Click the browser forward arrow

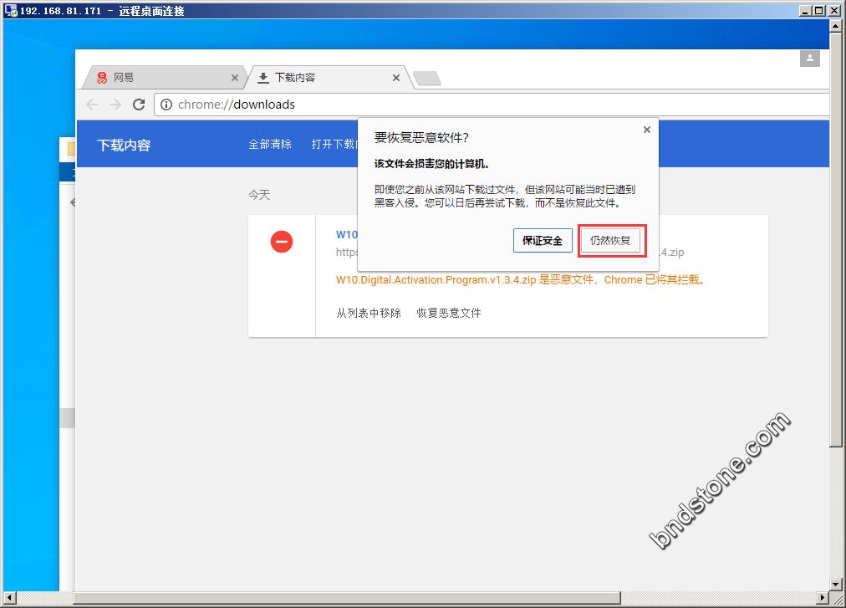pos(115,105)
